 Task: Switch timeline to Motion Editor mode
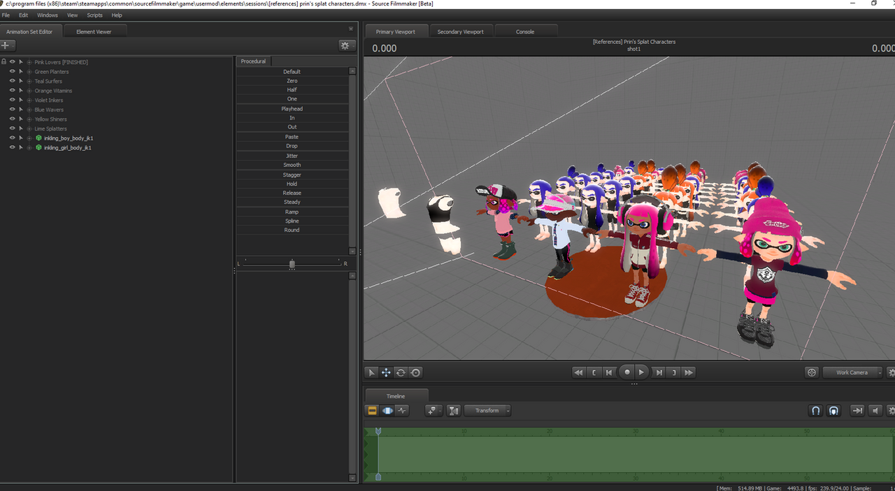click(x=387, y=411)
